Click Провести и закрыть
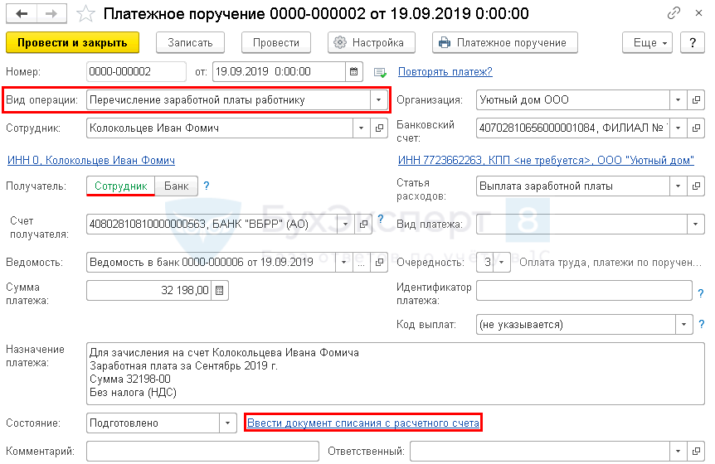Viewport: 715px width, 464px height. click(x=72, y=42)
